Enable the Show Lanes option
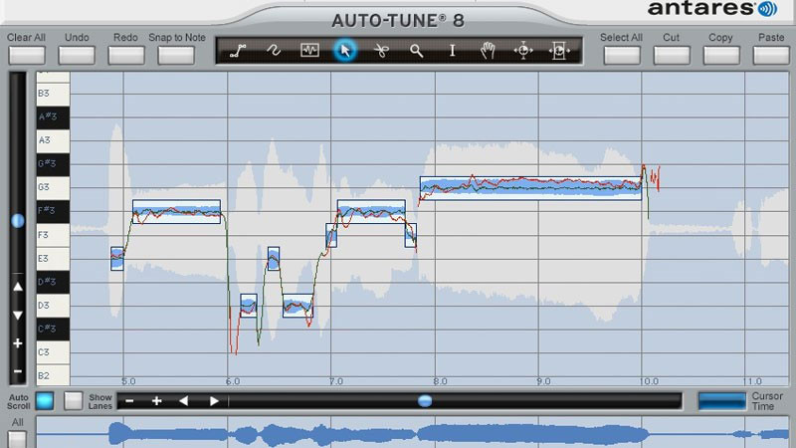Screen dimensions: 796x448 (x=74, y=401)
